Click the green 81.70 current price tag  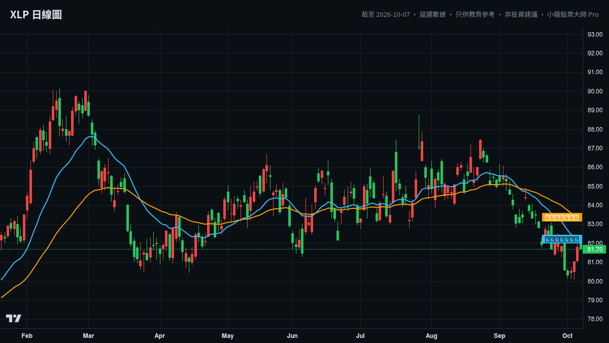pos(595,250)
